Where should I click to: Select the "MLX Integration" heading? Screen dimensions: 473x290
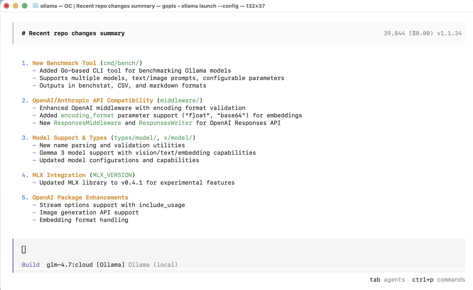pos(59,175)
